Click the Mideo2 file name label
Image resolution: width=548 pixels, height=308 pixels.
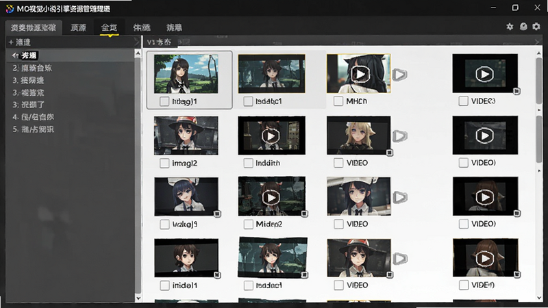(x=269, y=224)
